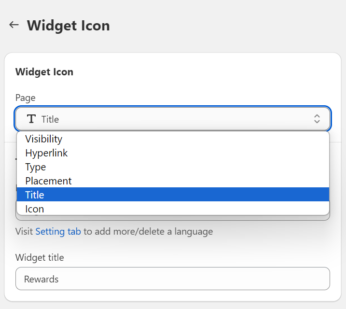Image resolution: width=346 pixels, height=309 pixels.
Task: Click the Rewards text in the field
Action: 42,279
